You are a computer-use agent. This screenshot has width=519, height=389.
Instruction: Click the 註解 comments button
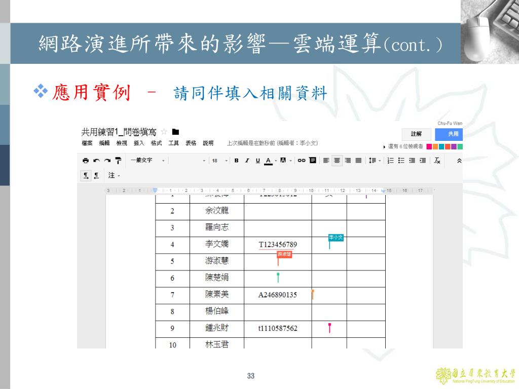tap(417, 134)
